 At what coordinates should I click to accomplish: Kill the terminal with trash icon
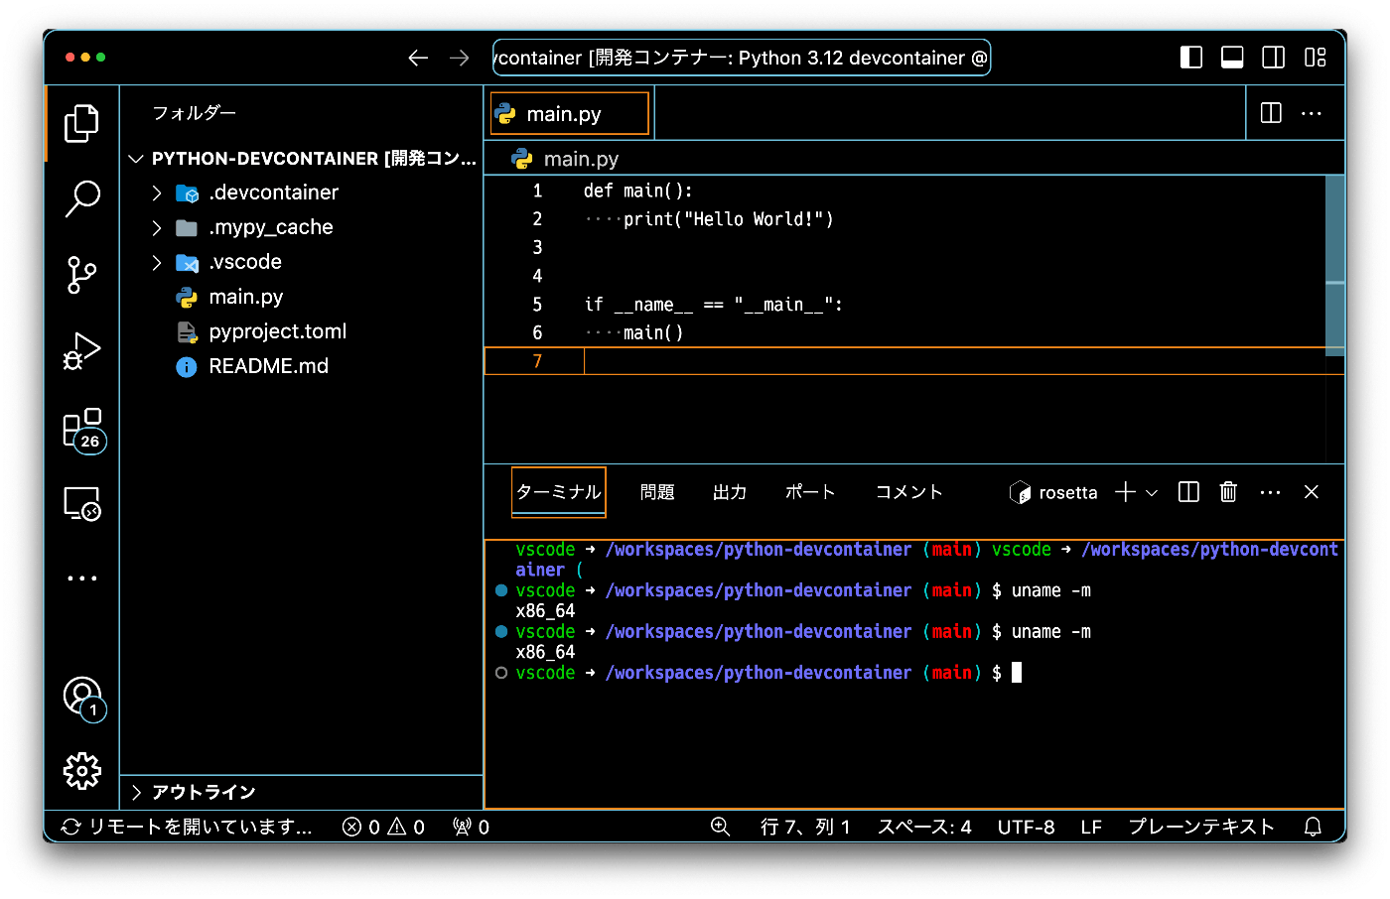coord(1228,492)
